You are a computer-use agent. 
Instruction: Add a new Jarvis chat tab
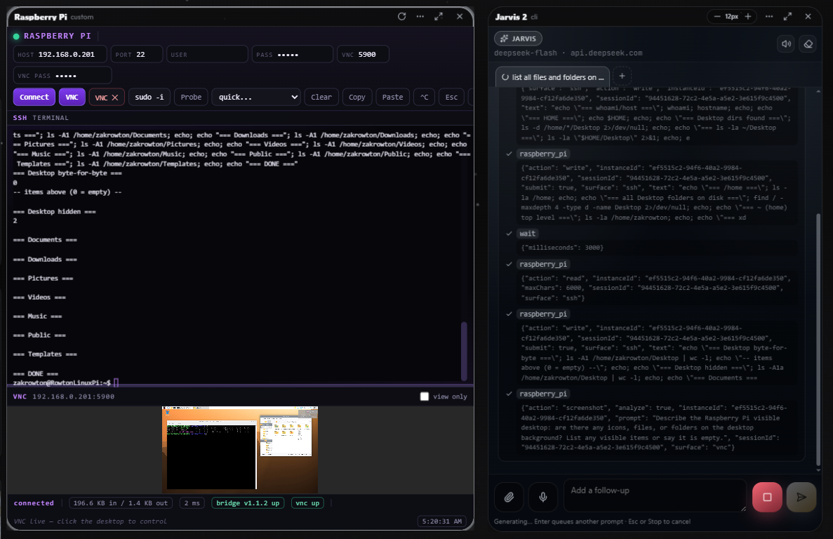point(622,76)
